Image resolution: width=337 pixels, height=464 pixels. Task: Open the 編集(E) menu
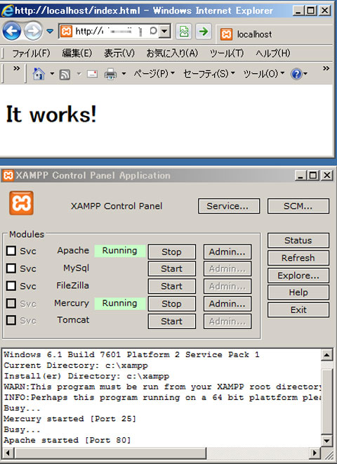tap(77, 53)
